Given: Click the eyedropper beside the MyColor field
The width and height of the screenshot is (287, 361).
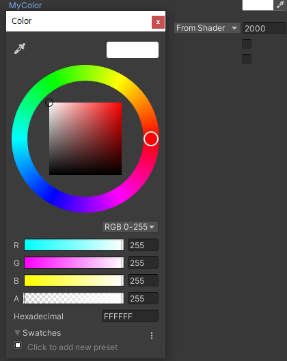Looking at the screenshot, I should click(x=280, y=5).
